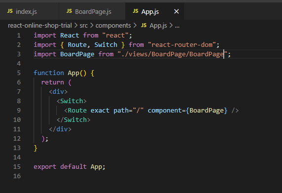This screenshot has width=282, height=193.
Task: Click JS icon on index.js tab
Action: click(x=10, y=11)
